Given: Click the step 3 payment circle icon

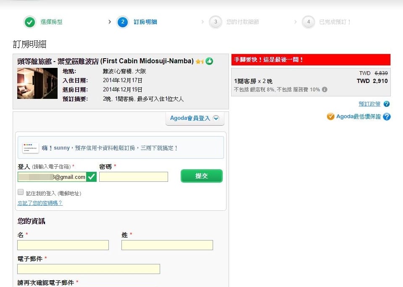Looking at the screenshot, I should (x=216, y=22).
